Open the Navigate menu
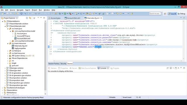187x105 pixels. tap(20, 10)
